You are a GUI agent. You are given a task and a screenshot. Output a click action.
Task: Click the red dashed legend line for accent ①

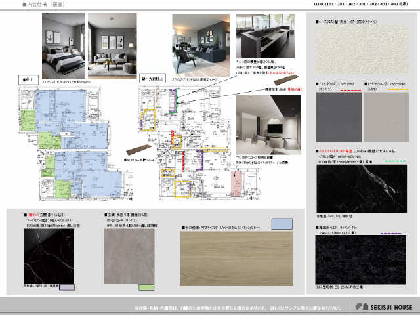[350, 91]
